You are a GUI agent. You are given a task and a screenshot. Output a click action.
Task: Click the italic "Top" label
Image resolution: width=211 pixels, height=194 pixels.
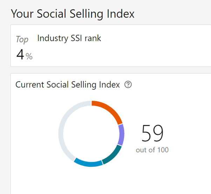tap(22, 40)
